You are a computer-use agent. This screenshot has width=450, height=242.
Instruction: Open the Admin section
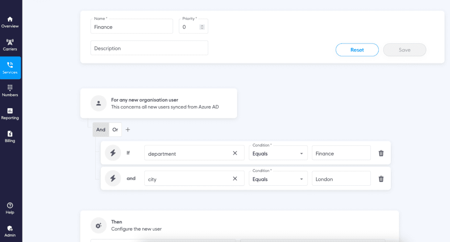click(10, 231)
